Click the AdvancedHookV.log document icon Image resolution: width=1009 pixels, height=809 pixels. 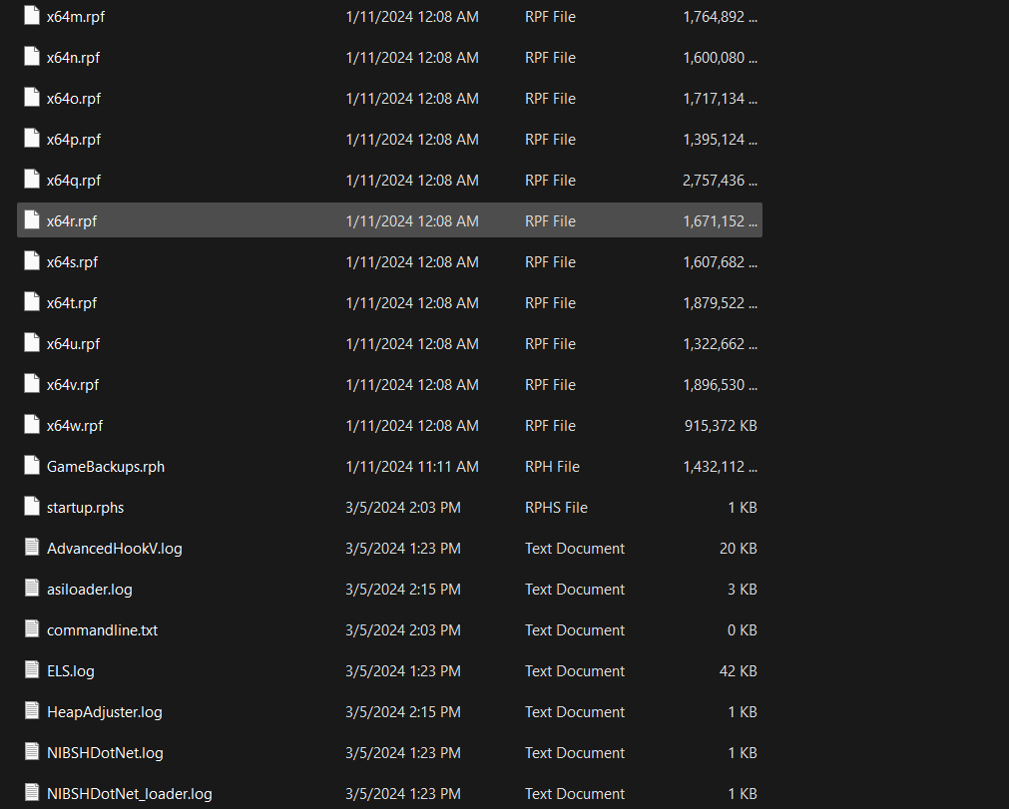32,548
